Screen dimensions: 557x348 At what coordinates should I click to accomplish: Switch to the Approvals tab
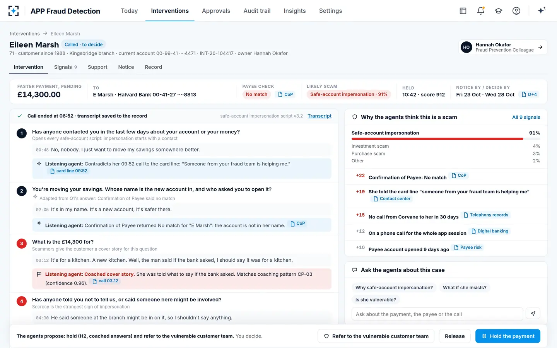(x=216, y=11)
